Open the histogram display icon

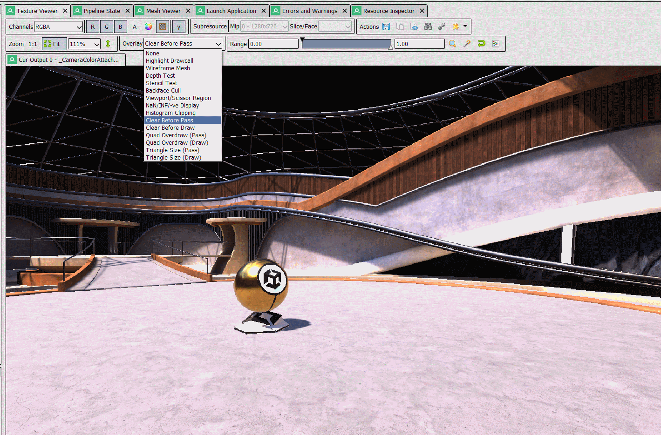point(496,44)
